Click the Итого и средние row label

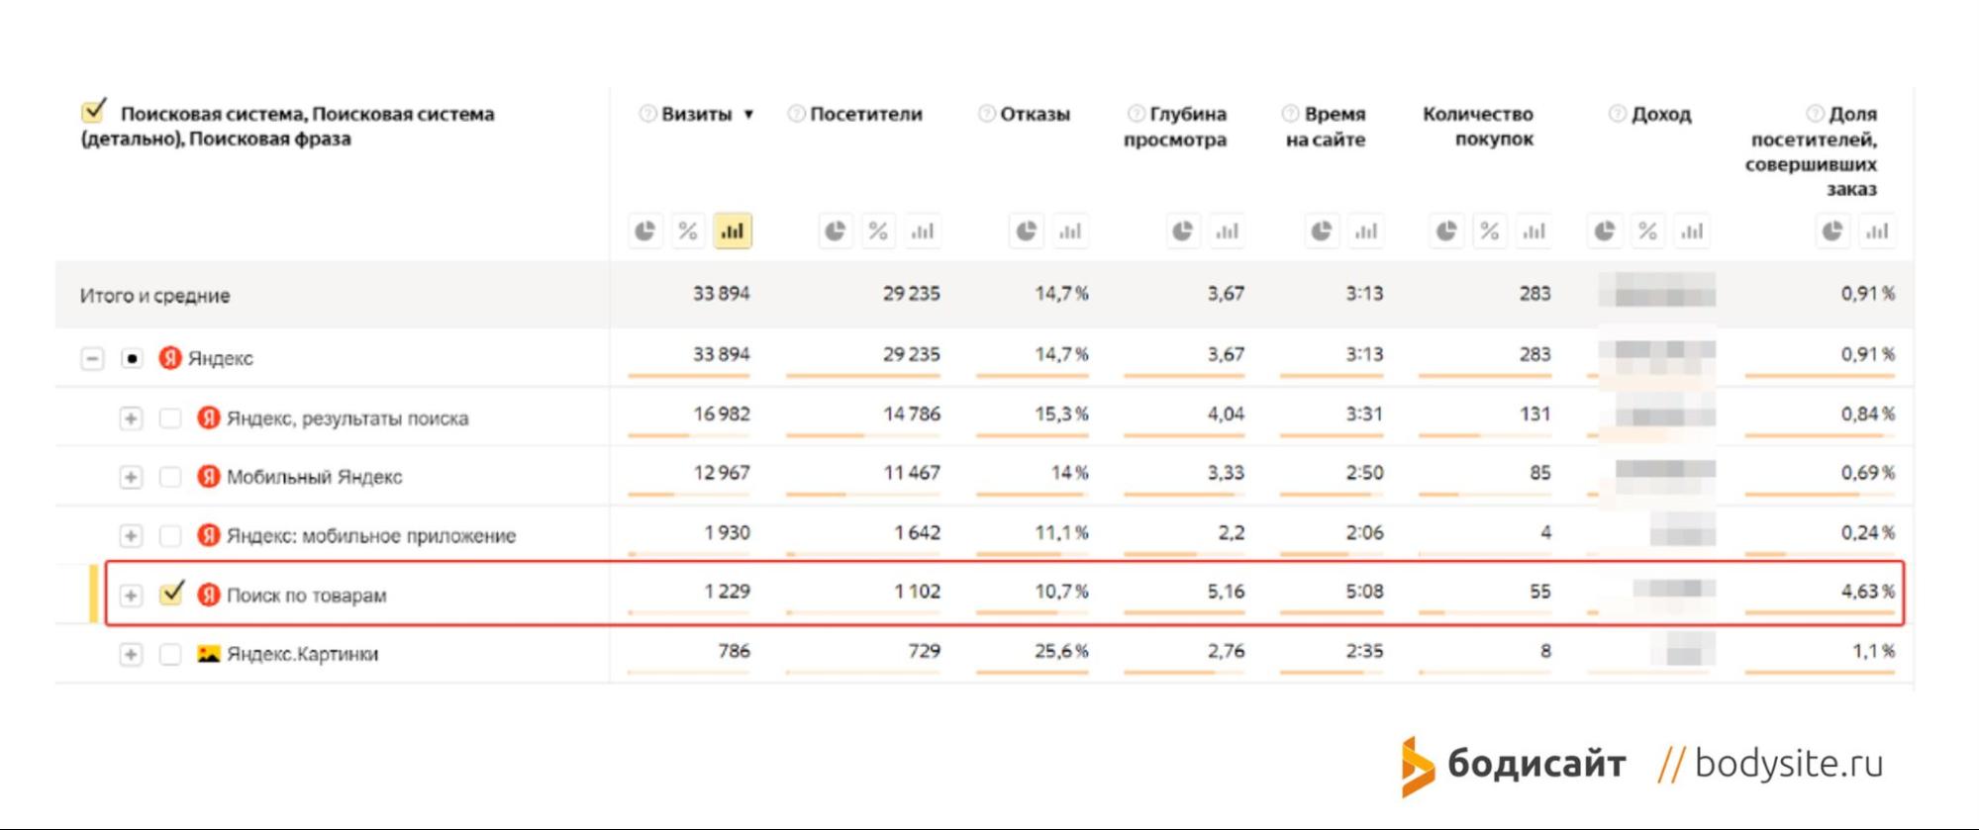(155, 295)
